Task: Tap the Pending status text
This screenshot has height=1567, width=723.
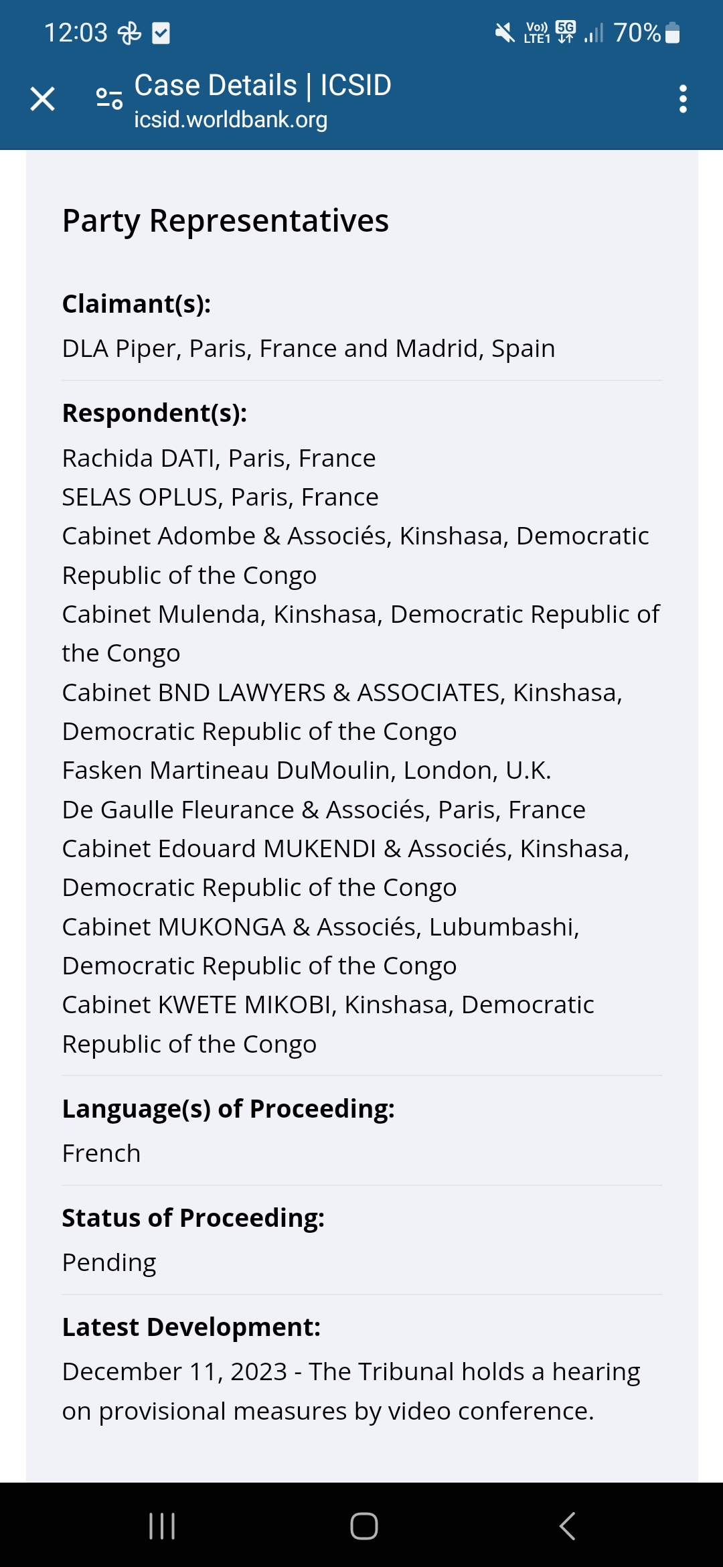Action: pos(109,1262)
